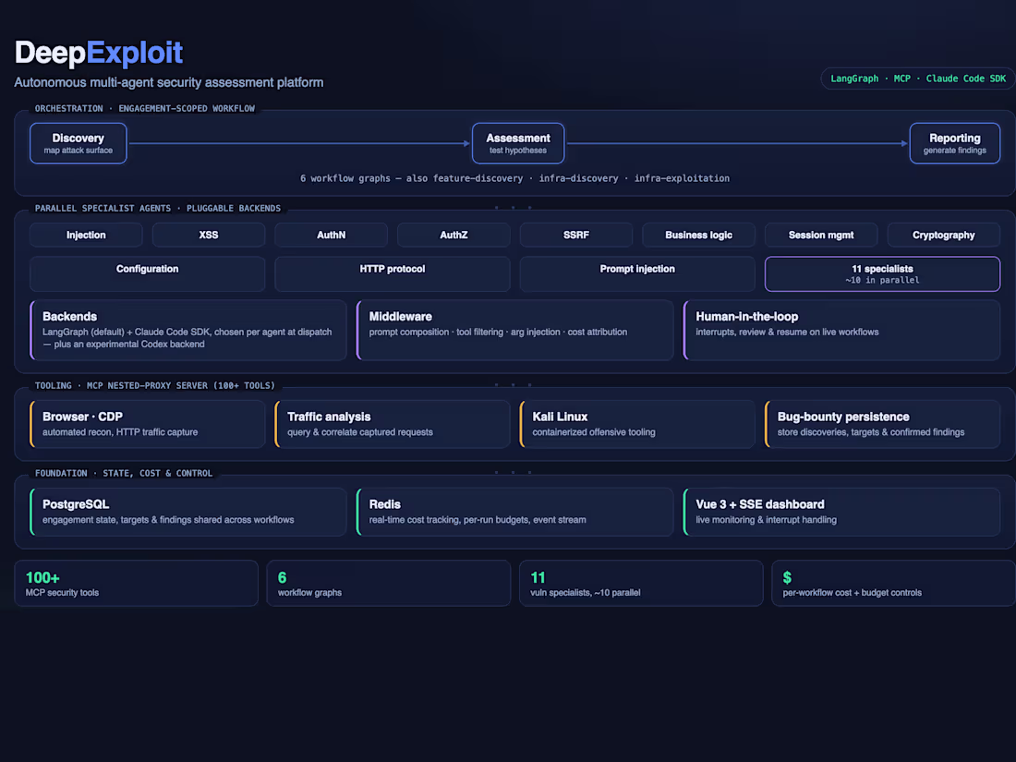
Task: Open the Prompt injection specialist agent
Action: pyautogui.click(x=637, y=273)
